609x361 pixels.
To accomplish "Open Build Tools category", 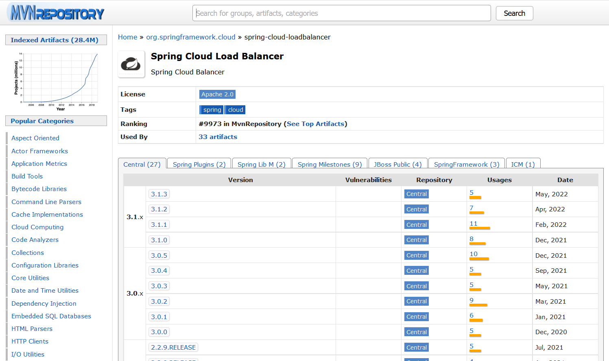I will tap(27, 176).
